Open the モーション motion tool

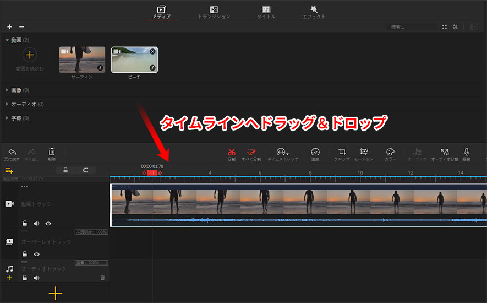[x=364, y=152]
